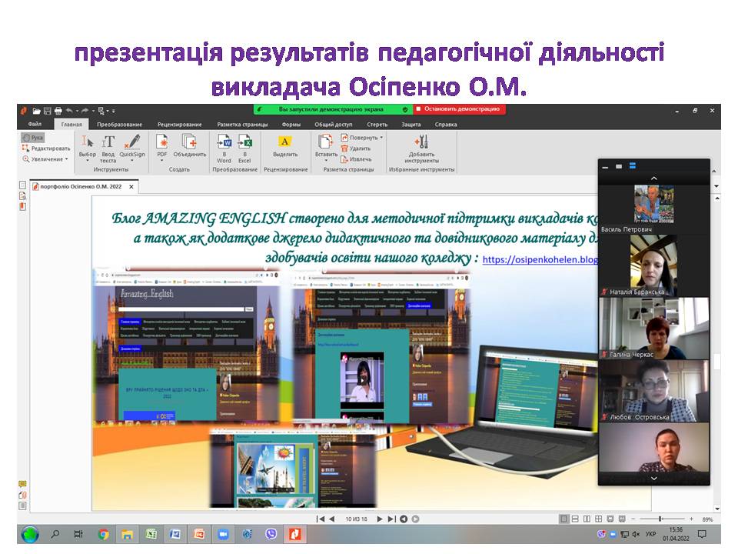Click the zoom slider handle
The image size is (738, 554).
coord(661,519)
